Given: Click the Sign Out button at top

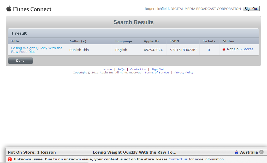Looking at the screenshot, I should (x=251, y=9).
